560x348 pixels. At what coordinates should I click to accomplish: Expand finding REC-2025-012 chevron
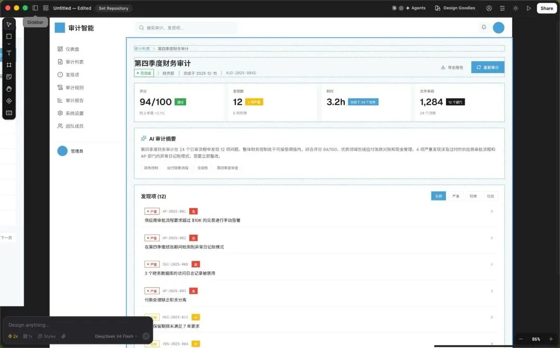click(492, 317)
